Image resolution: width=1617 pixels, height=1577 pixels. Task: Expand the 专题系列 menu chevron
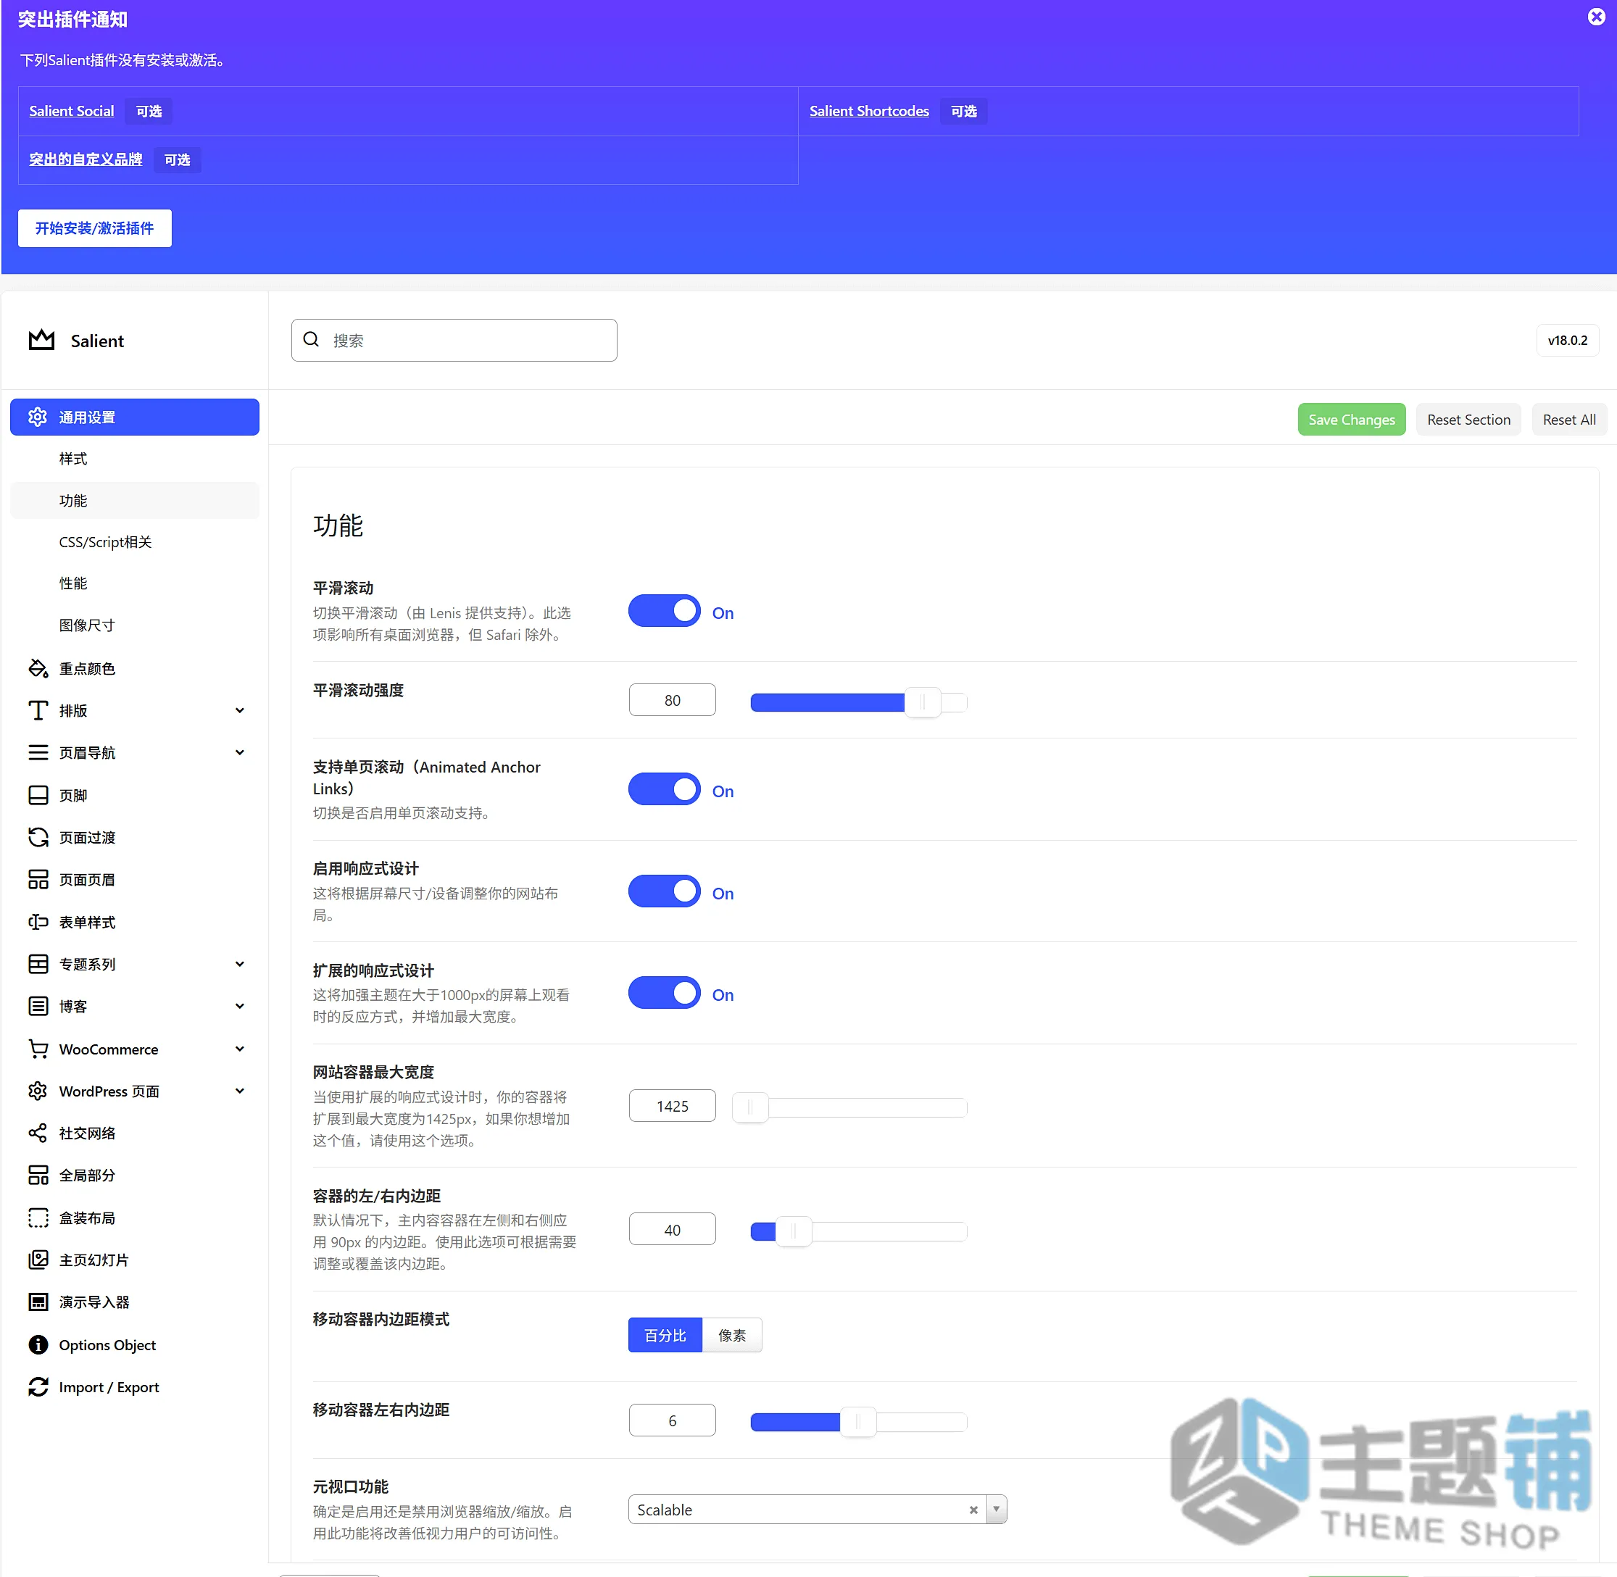click(239, 964)
